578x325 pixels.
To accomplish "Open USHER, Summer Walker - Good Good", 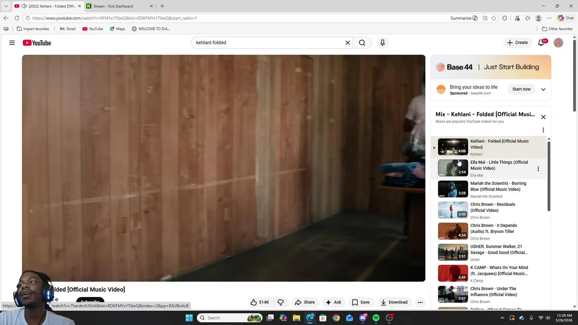I will 489,252.
